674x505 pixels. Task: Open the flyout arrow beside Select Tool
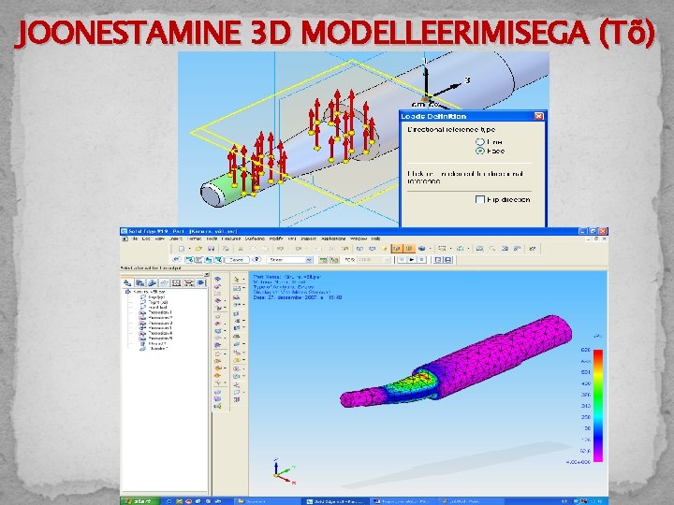(x=243, y=279)
